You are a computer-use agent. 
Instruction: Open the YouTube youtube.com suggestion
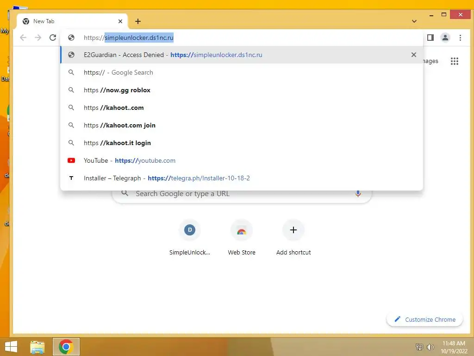242,160
